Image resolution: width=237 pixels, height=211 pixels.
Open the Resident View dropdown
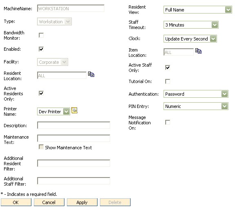point(198,10)
